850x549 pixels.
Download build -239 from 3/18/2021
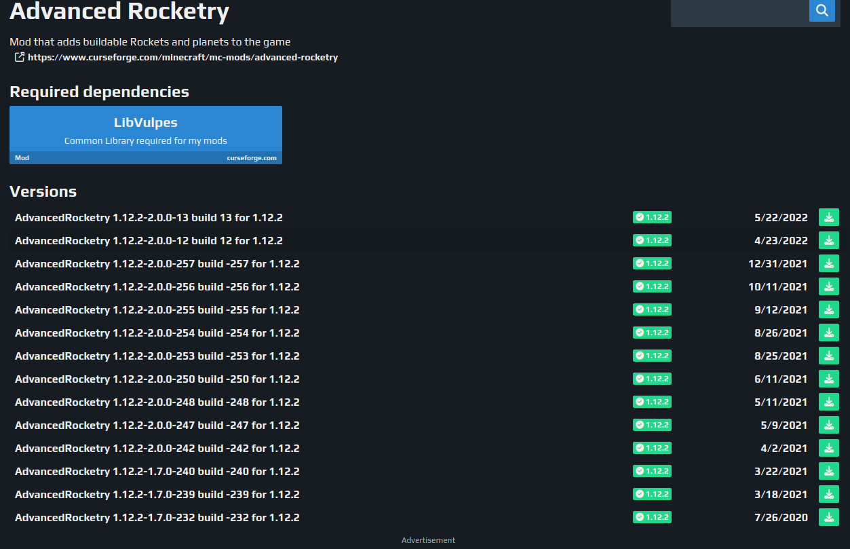coord(829,494)
